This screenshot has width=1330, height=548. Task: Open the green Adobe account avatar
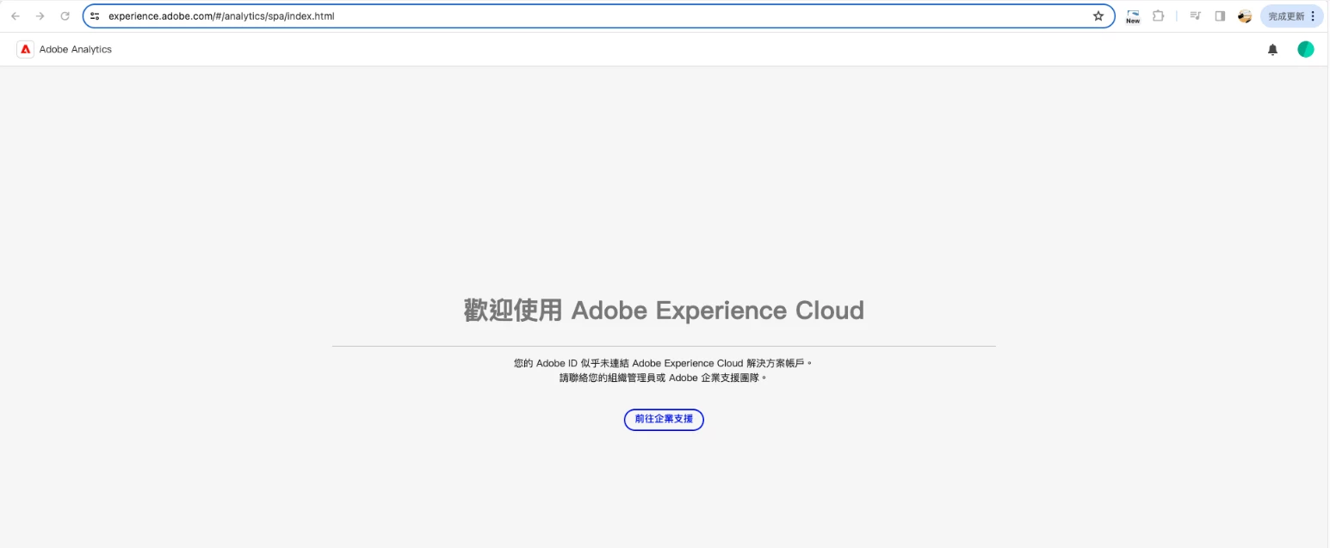1306,50
